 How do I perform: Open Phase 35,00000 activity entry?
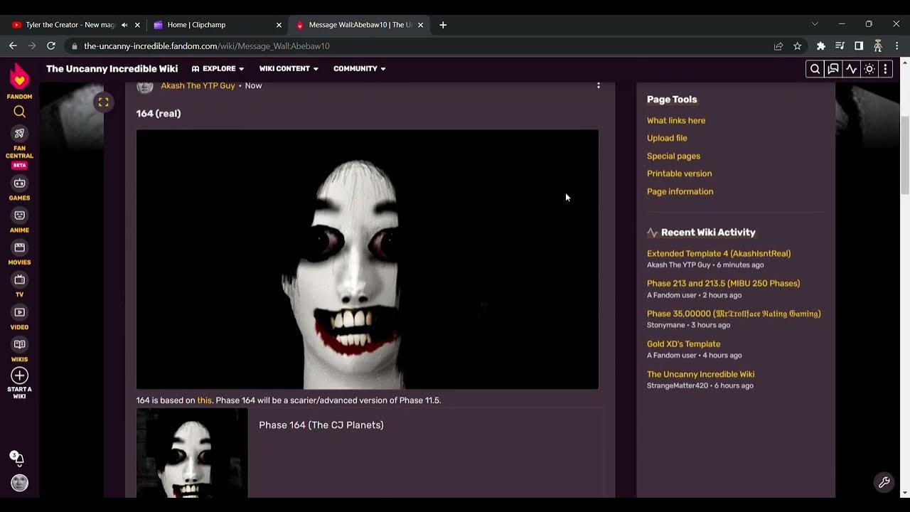(734, 314)
